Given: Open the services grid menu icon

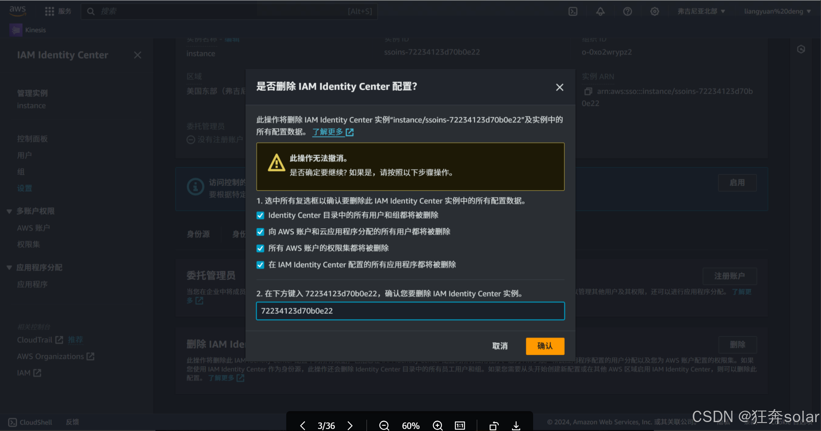Looking at the screenshot, I should [x=49, y=11].
